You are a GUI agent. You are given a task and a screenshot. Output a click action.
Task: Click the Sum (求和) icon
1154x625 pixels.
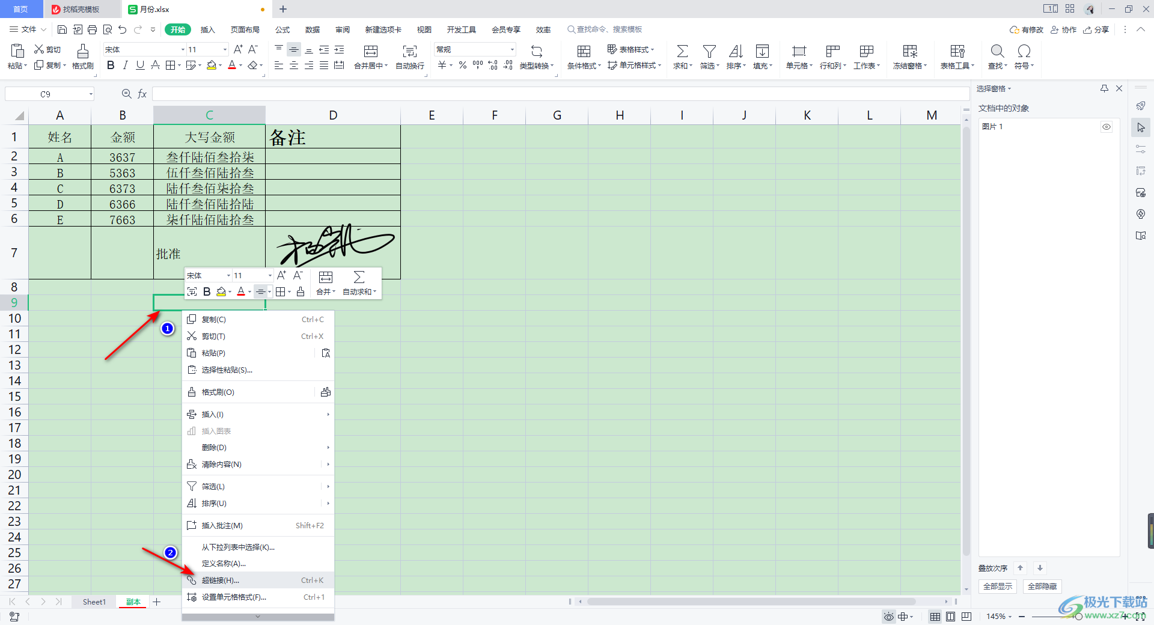[682, 51]
